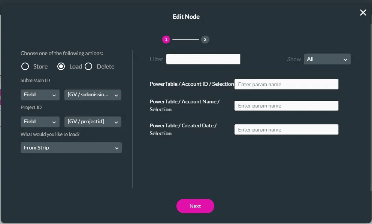Screen dimensions: 372x224
Task: Click Account Name param name field
Action: tap(286, 106)
